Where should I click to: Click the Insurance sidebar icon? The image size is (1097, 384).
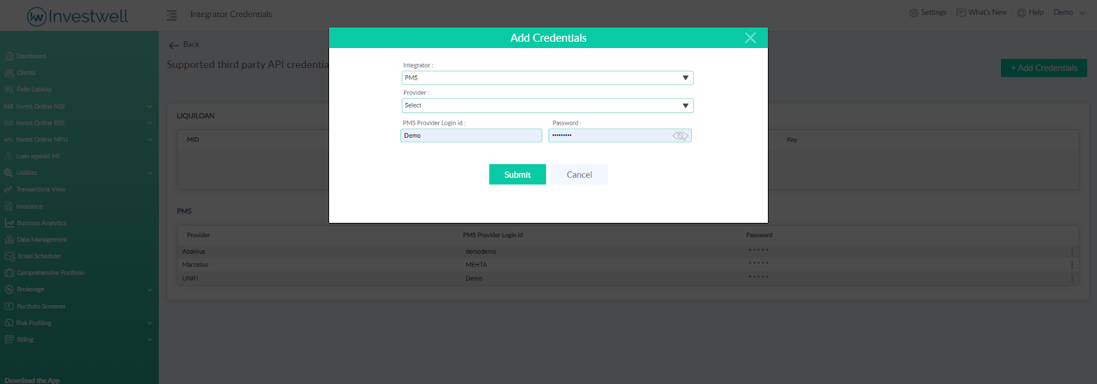[x=9, y=206]
